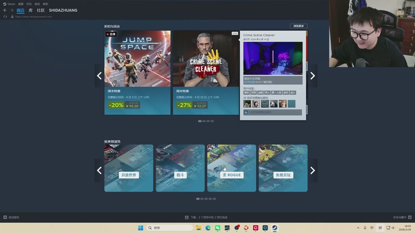Screen dimensions: 415x233
Task: Switch to the 商店 tab
Action: click(x=20, y=10)
